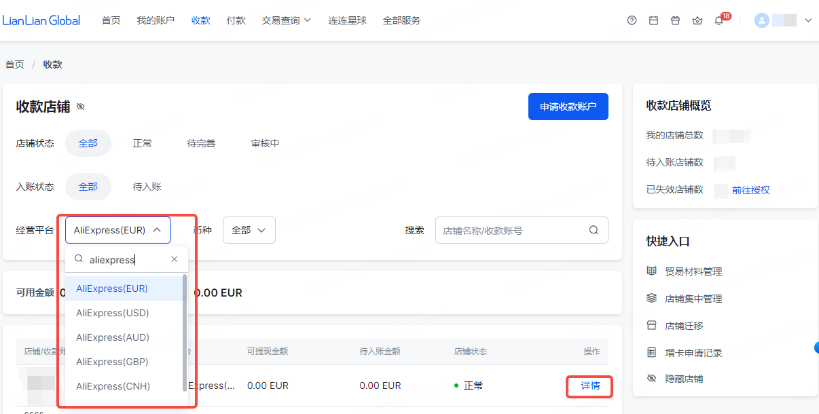This screenshot has height=414, width=819.
Task: Click dropdown list scrollbar
Action: coord(185,333)
